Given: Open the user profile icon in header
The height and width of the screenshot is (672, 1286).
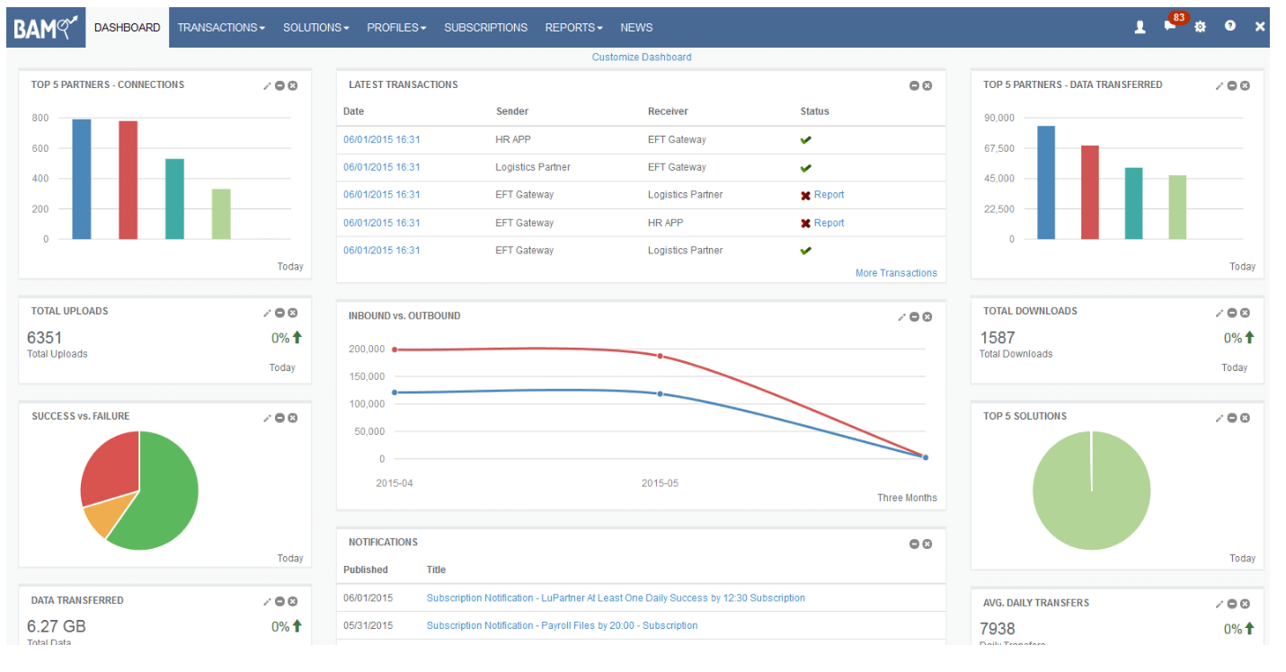Looking at the screenshot, I should click(x=1140, y=27).
